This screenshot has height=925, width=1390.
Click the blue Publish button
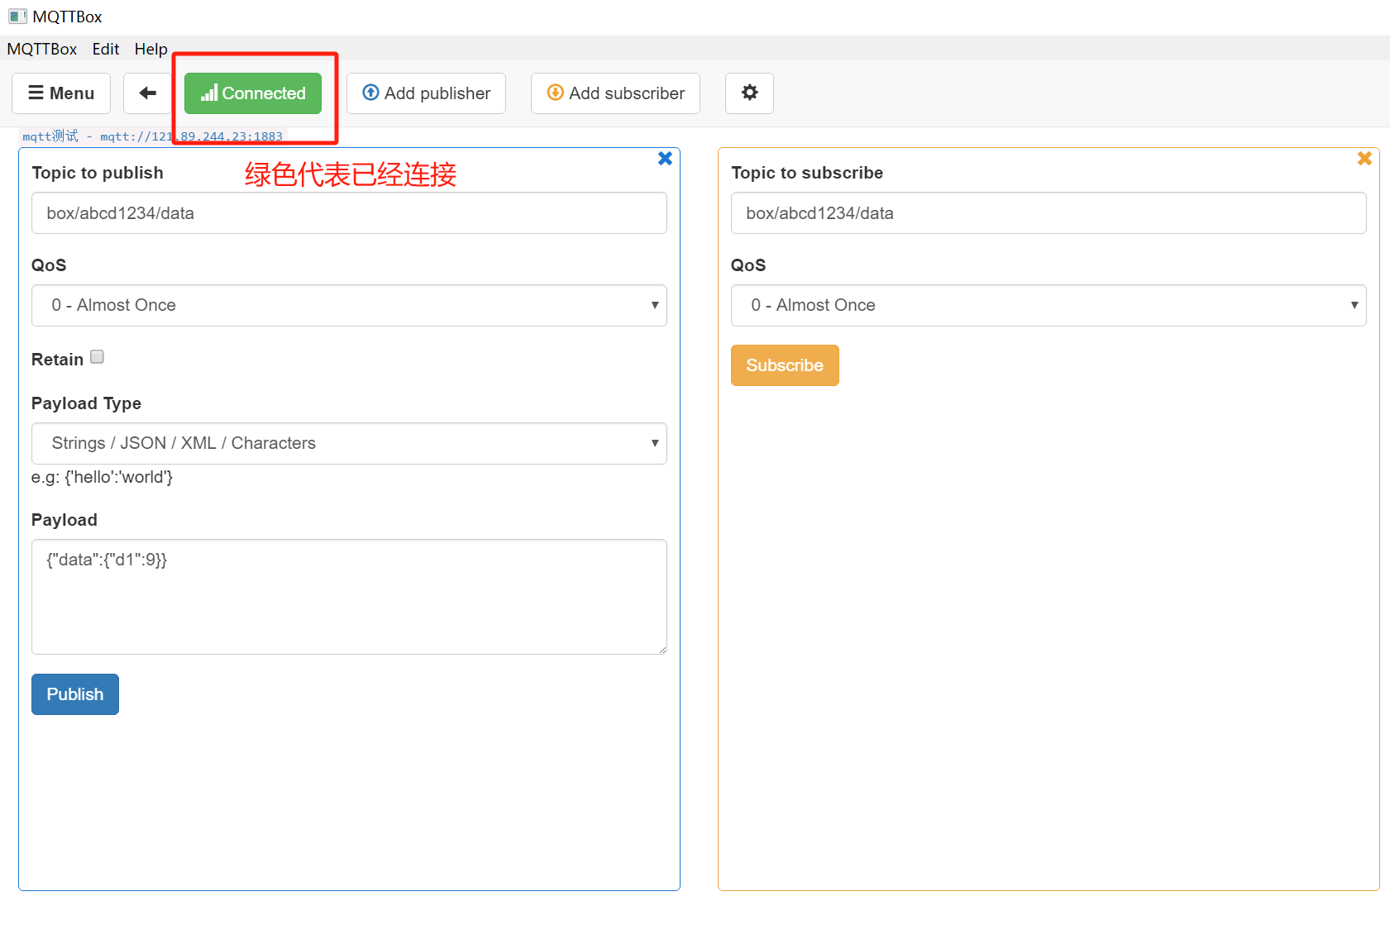75,694
